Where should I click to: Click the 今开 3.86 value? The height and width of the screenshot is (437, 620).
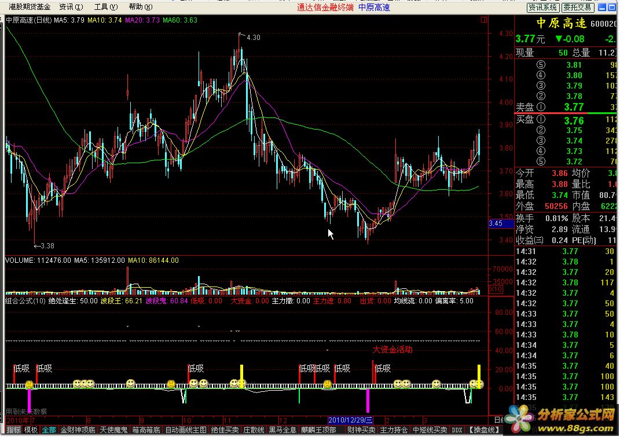click(559, 173)
